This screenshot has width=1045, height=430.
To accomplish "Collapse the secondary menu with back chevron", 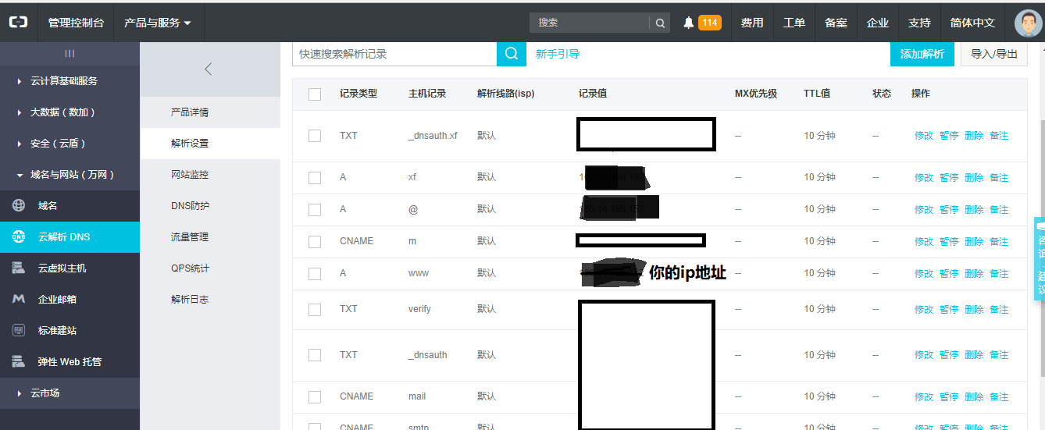I will pyautogui.click(x=208, y=69).
